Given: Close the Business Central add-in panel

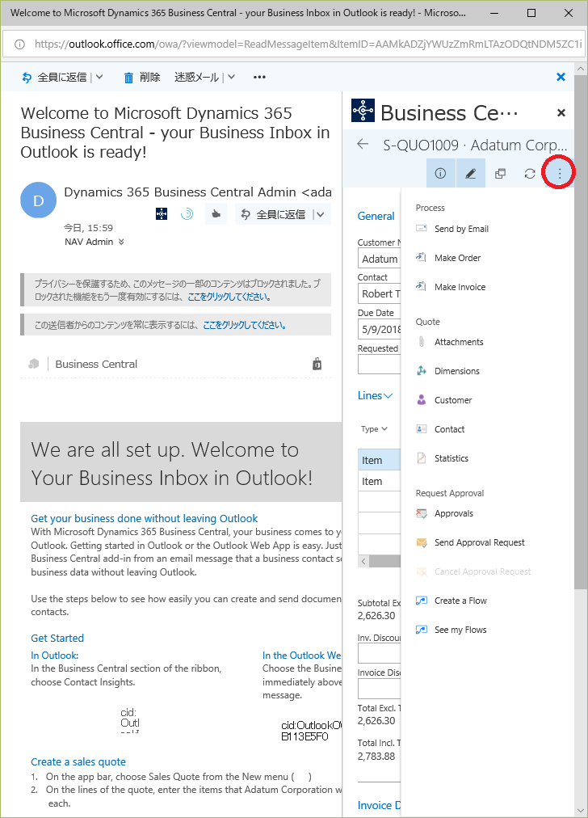Looking at the screenshot, I should [561, 112].
